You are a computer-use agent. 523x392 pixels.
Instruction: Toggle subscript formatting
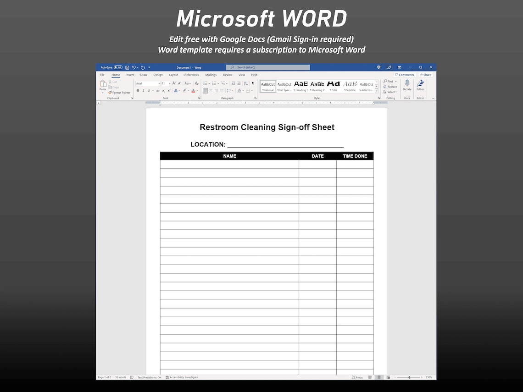[x=163, y=91]
